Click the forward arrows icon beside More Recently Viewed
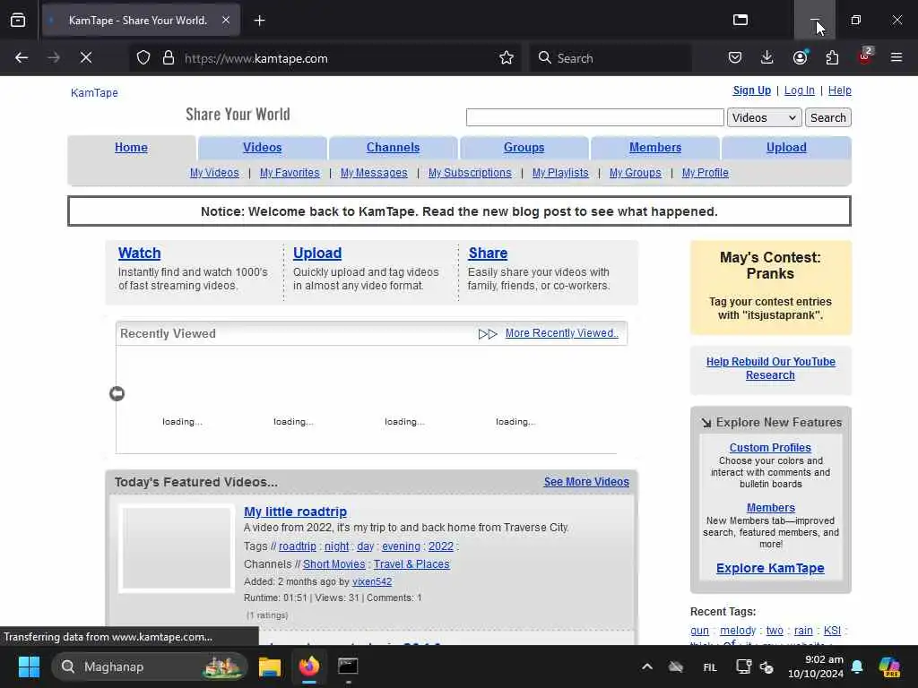The height and width of the screenshot is (688, 918). coord(488,333)
